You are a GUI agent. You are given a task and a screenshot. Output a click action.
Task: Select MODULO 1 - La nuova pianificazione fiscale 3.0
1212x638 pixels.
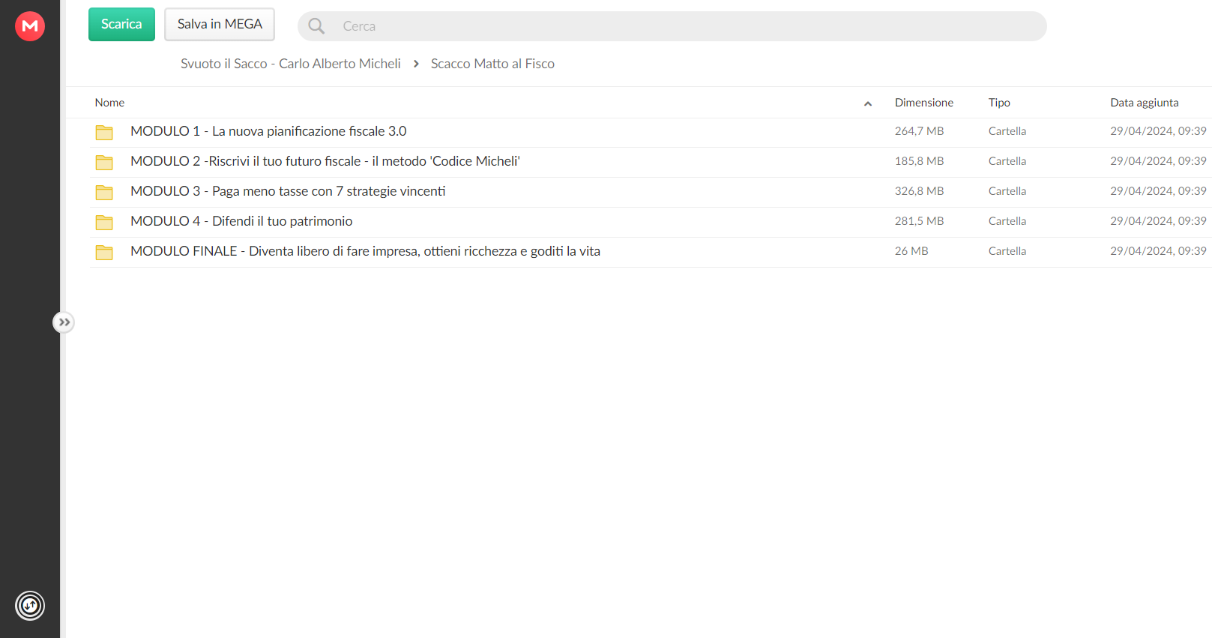pyautogui.click(x=268, y=131)
